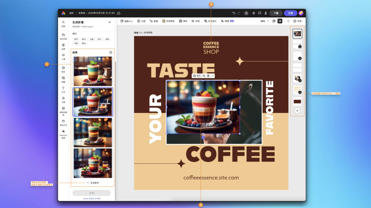Close the Generate Image (生成影像) panel
The width and height of the screenshot is (371, 208).
109,22
